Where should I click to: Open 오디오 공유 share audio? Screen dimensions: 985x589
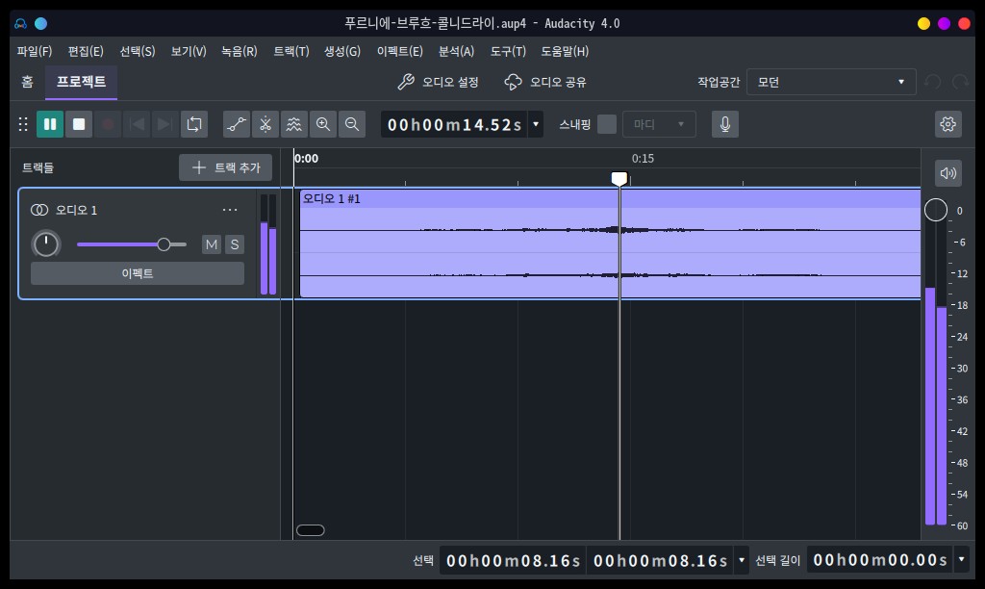click(545, 83)
